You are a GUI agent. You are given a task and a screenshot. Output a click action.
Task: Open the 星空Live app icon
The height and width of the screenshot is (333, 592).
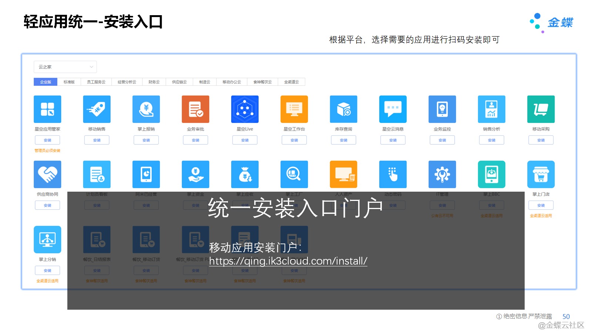click(x=245, y=109)
